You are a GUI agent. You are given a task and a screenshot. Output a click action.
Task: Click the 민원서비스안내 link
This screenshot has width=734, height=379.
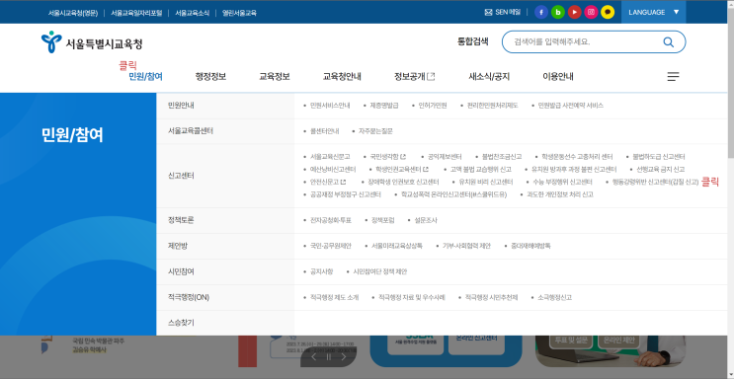[x=330, y=106]
